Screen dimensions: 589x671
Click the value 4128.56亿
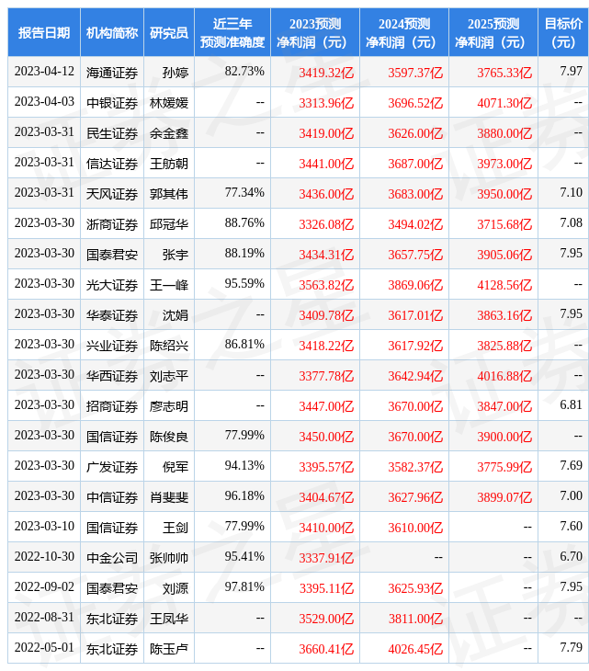click(504, 285)
